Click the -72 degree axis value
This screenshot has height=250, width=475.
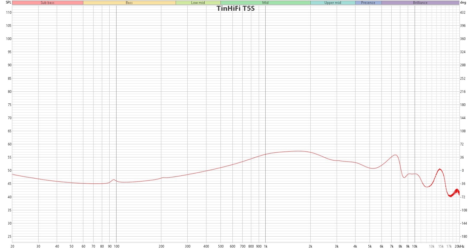tap(463, 197)
